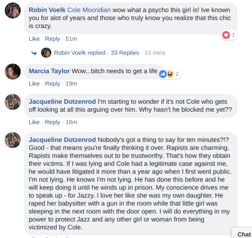This screenshot has height=238, width=252.
Task: Open the Chat tab
Action: point(244,234)
